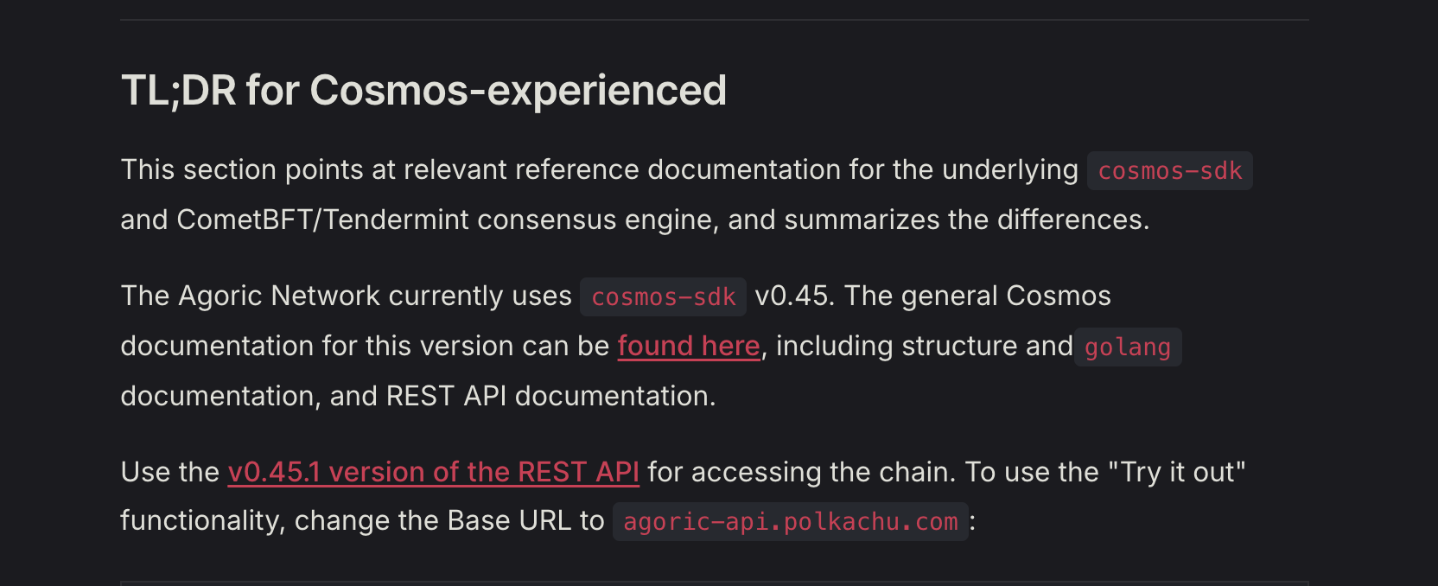Click the "v0.45." version text

click(x=794, y=296)
